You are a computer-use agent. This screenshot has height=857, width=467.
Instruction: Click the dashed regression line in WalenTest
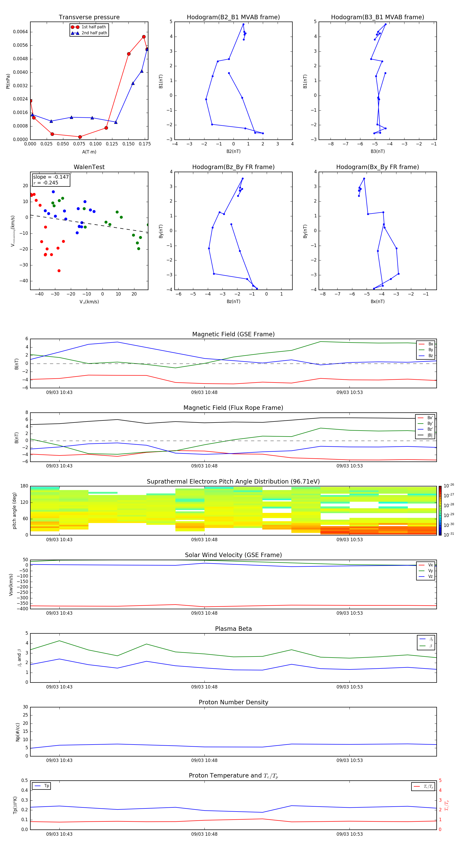click(x=89, y=224)
